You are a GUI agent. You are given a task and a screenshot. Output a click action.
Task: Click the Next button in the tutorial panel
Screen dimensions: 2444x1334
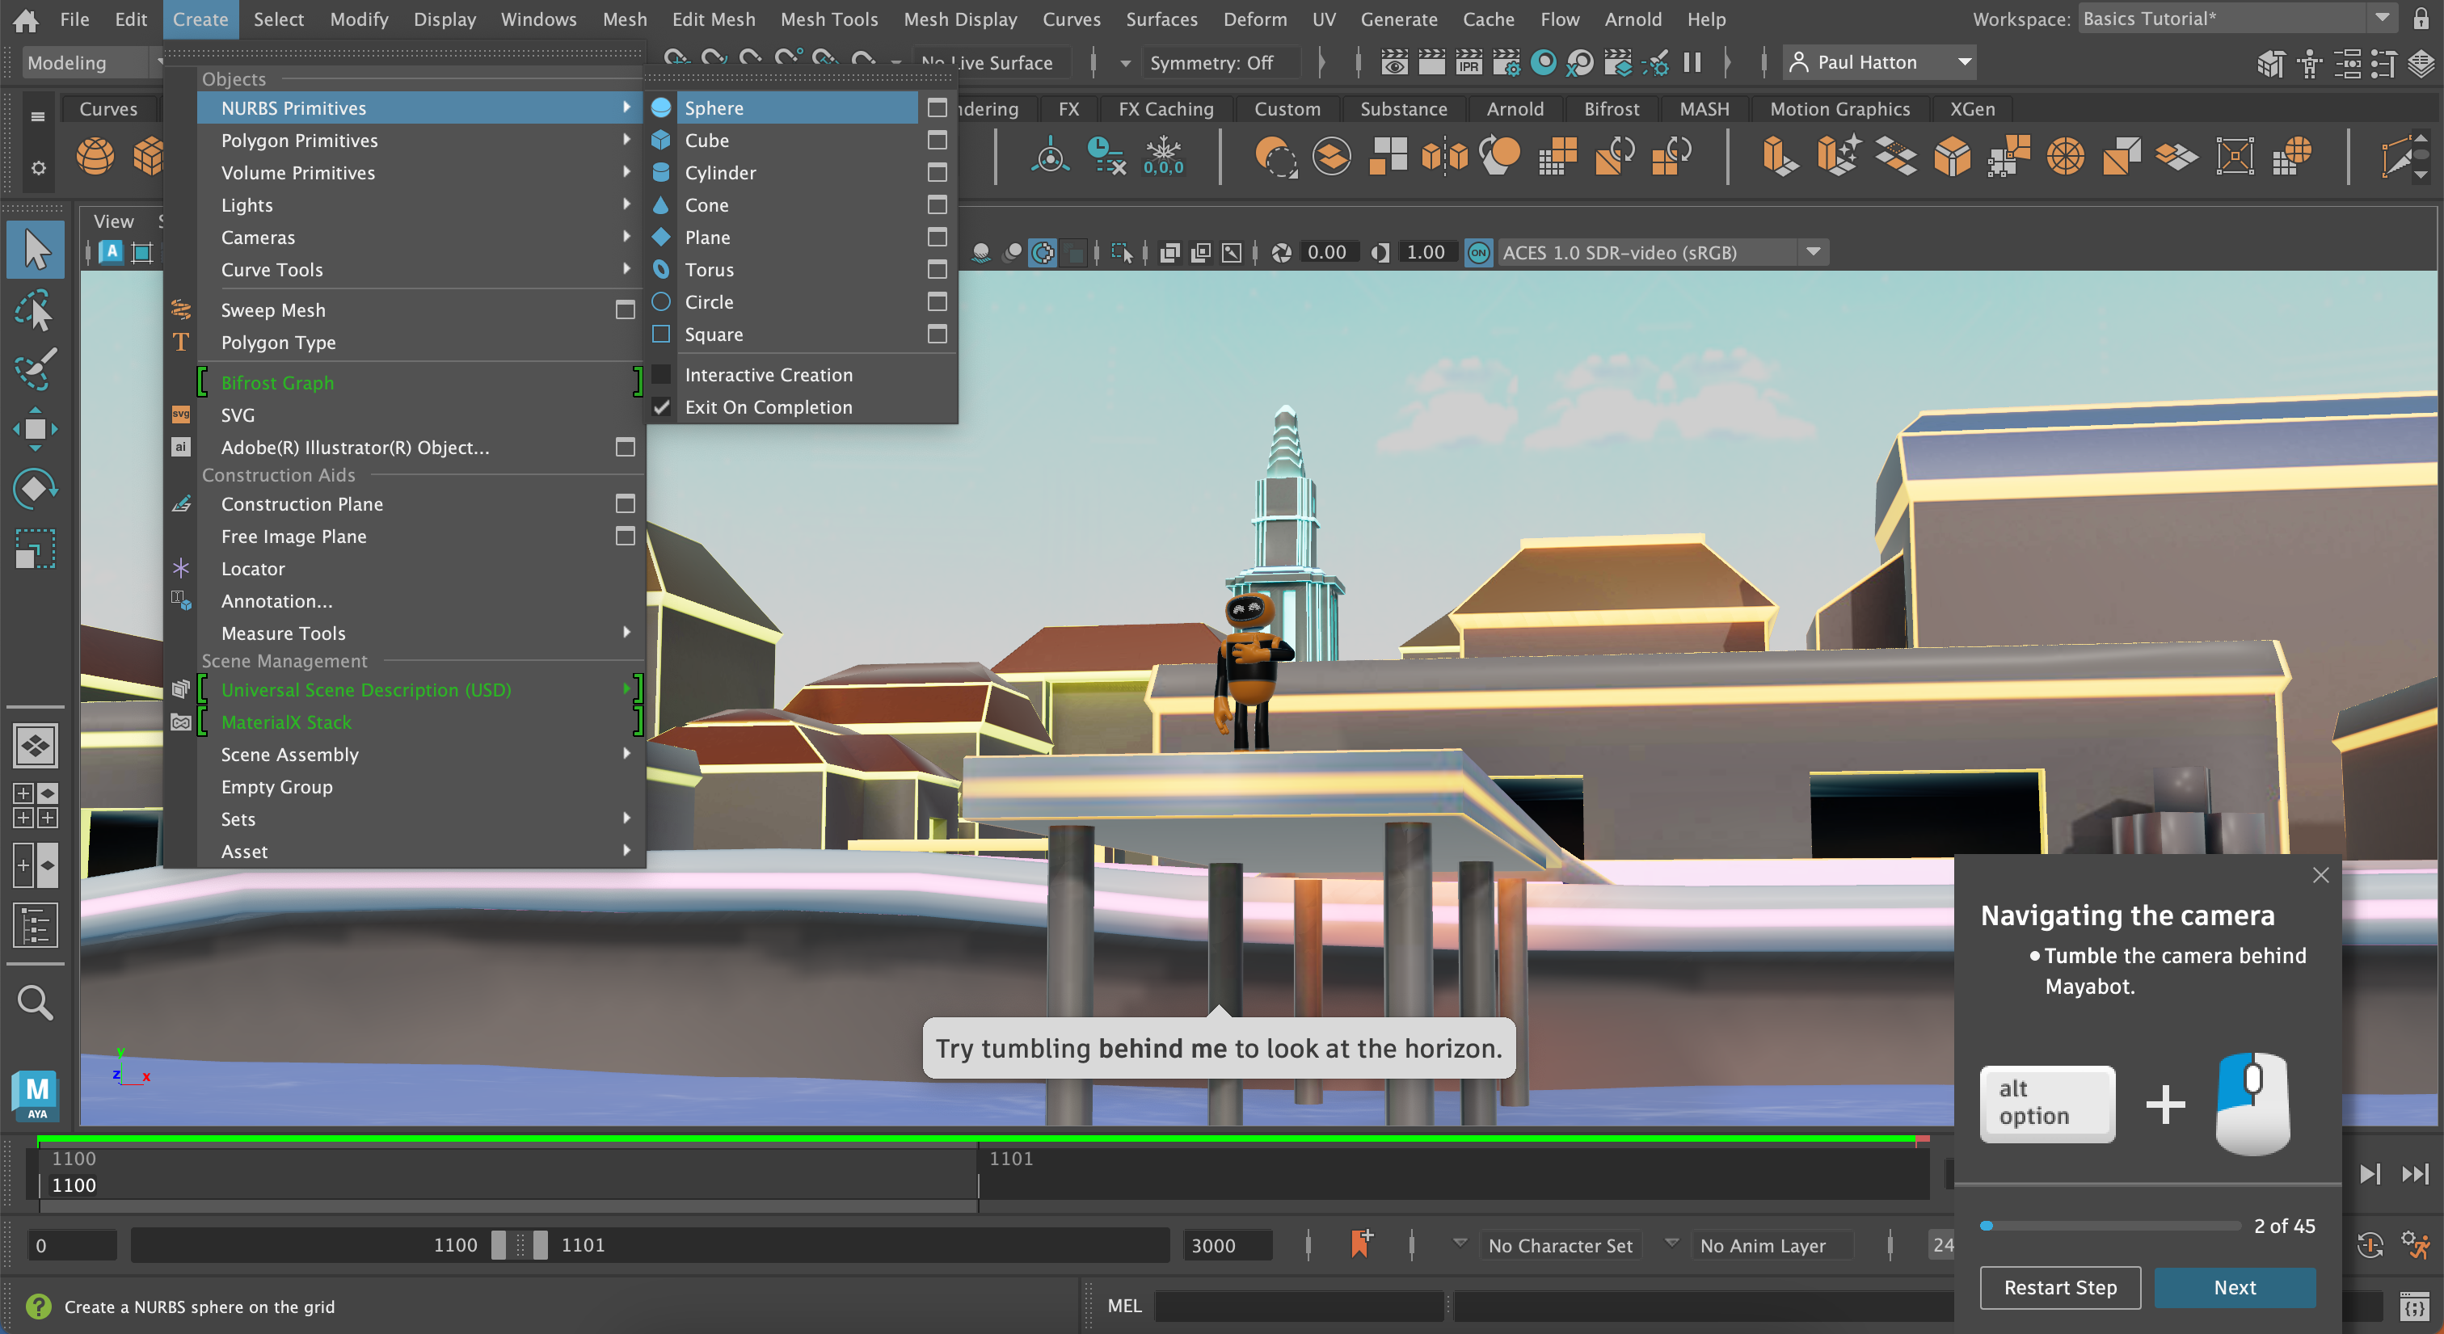click(x=2235, y=1287)
